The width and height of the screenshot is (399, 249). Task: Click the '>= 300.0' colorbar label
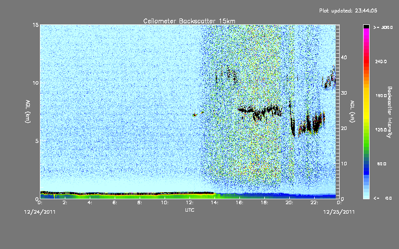(x=383, y=27)
